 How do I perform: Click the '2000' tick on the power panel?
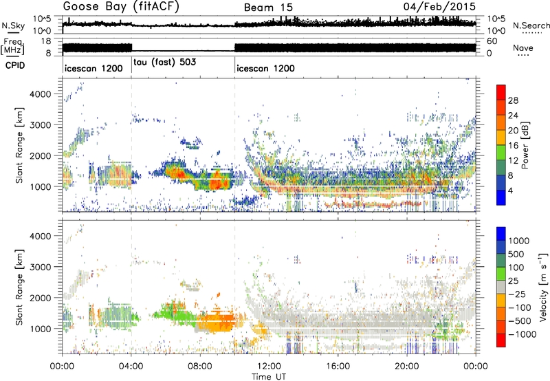pos(41,155)
